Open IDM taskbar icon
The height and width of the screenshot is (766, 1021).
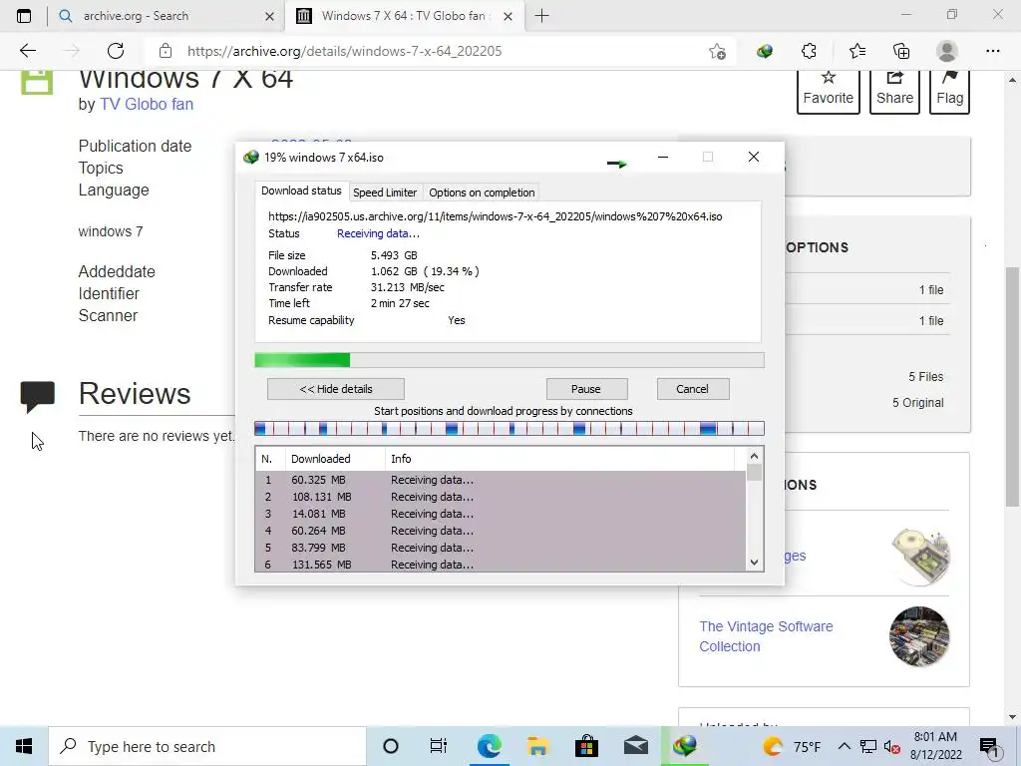tap(684, 746)
